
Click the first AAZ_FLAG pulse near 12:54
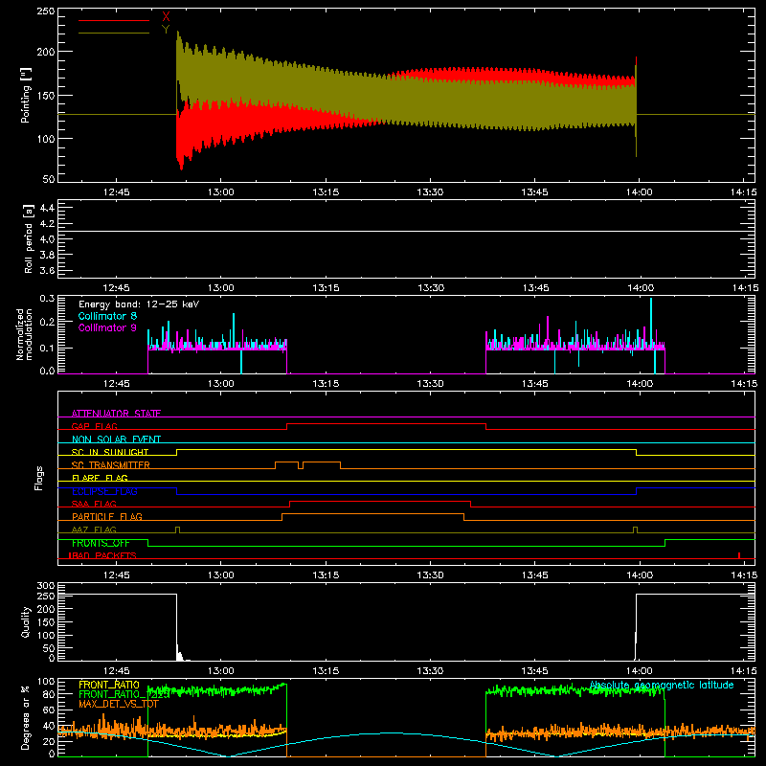tap(177, 530)
